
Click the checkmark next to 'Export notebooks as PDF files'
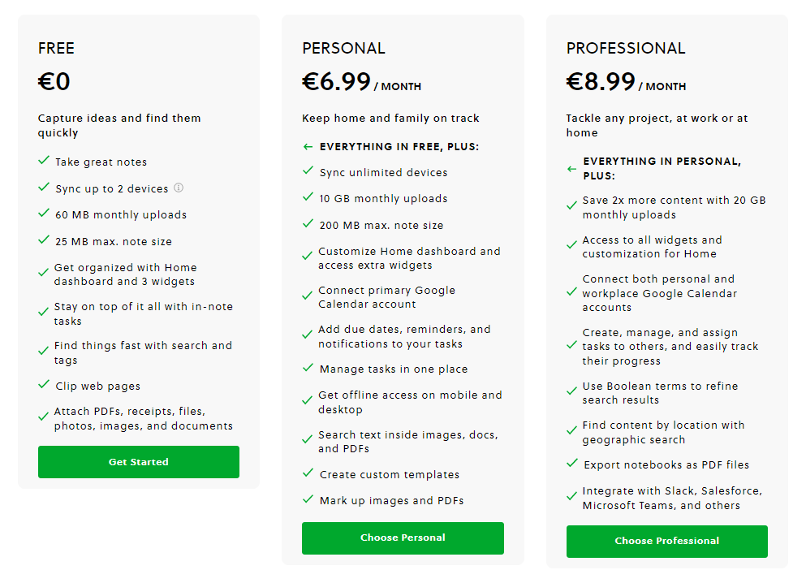[571, 464]
